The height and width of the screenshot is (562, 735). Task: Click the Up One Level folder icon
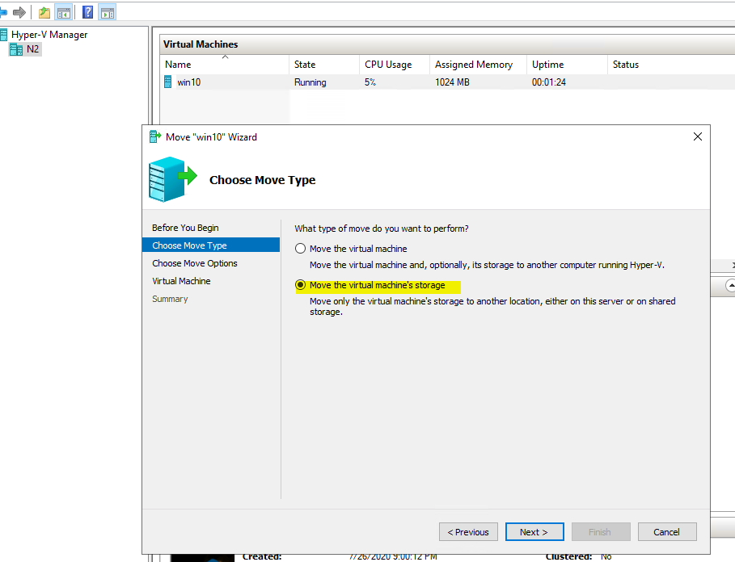[x=44, y=13]
